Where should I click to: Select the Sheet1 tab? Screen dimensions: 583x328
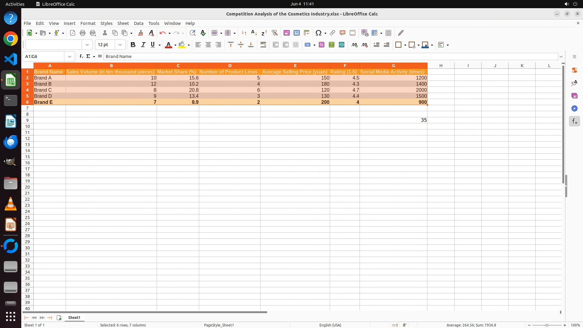[74, 318]
